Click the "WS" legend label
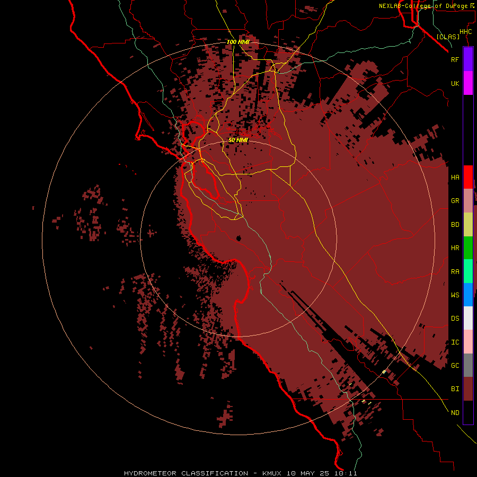This screenshot has width=477, height=477. [455, 295]
